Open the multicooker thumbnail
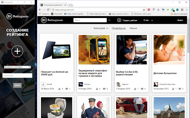 pyautogui.click(x=56, y=108)
